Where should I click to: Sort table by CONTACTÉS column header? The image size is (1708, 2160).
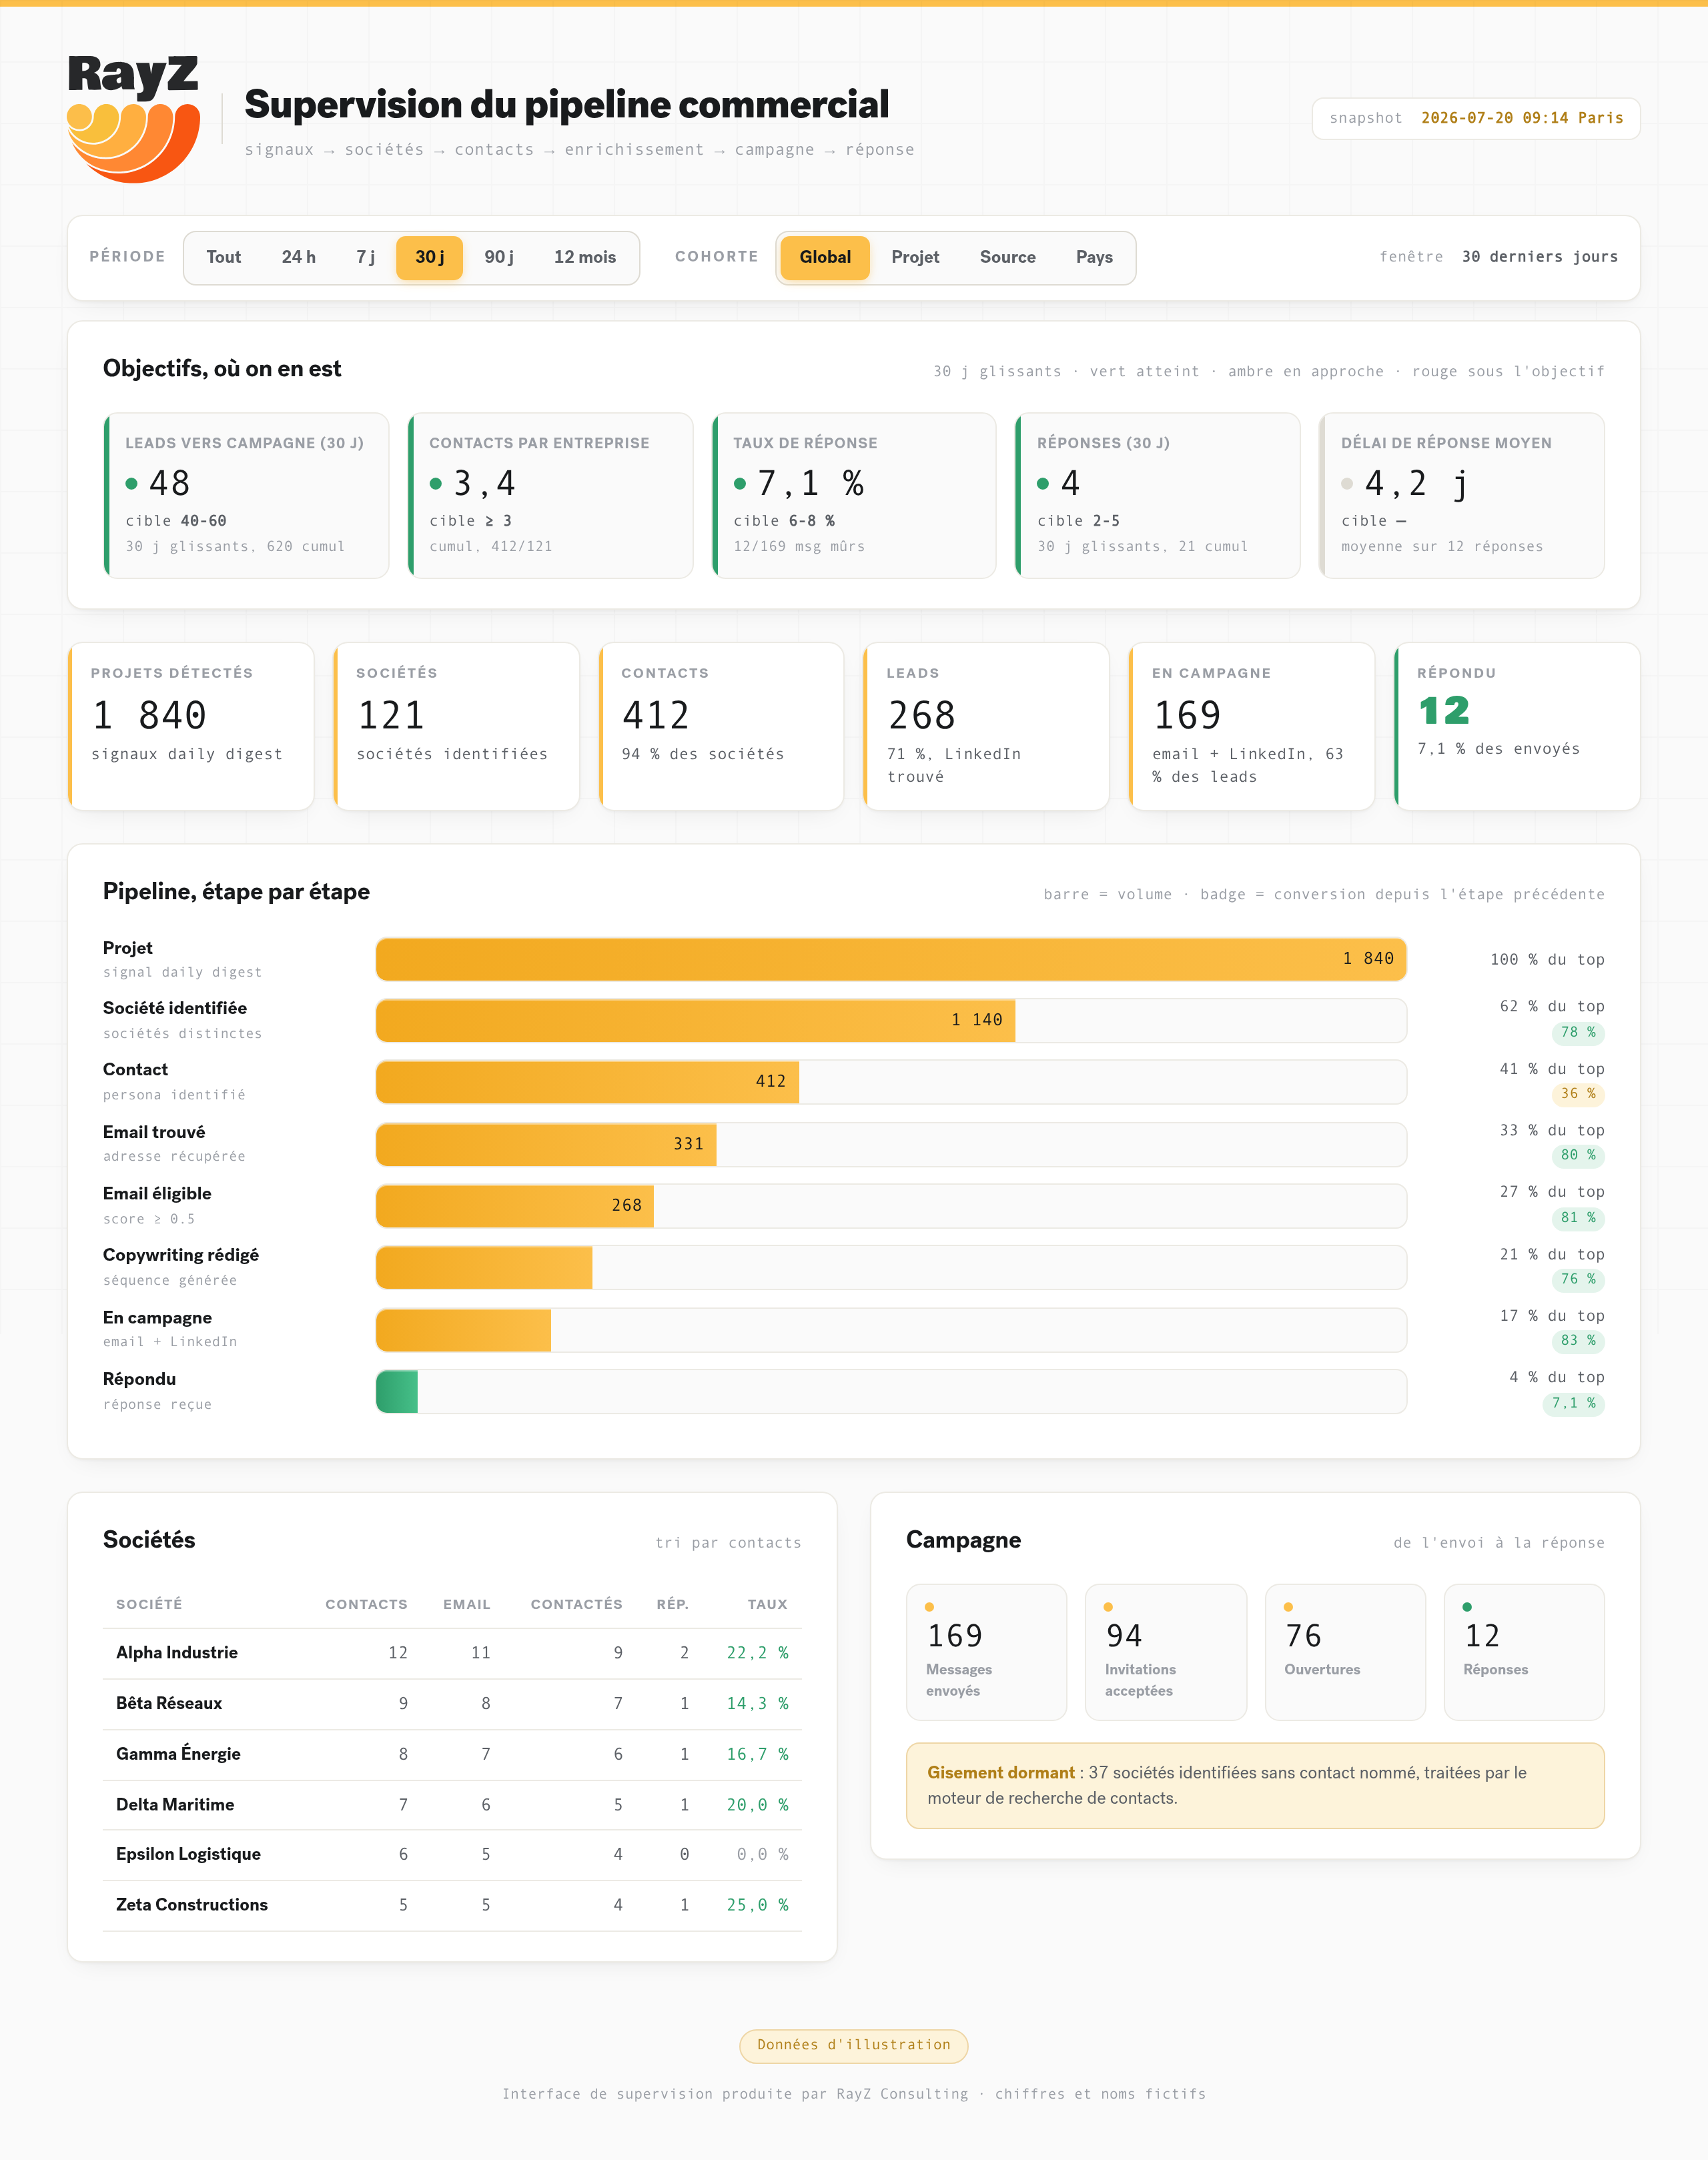click(x=576, y=1604)
